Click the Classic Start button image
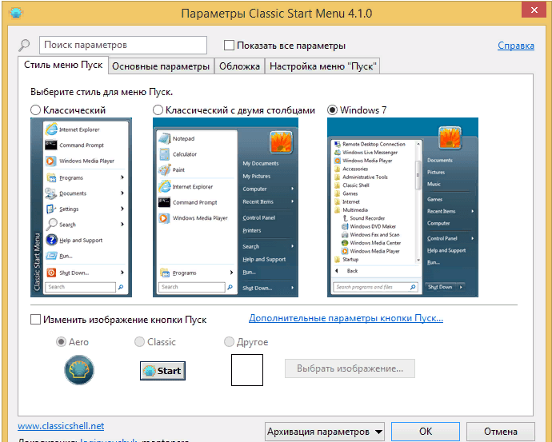Screen dimensions: 552x442 (162, 371)
